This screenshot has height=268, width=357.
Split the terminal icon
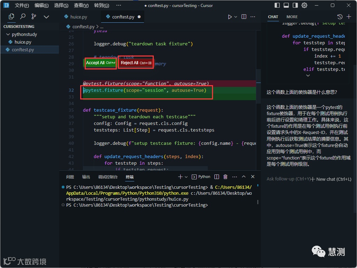click(x=217, y=177)
